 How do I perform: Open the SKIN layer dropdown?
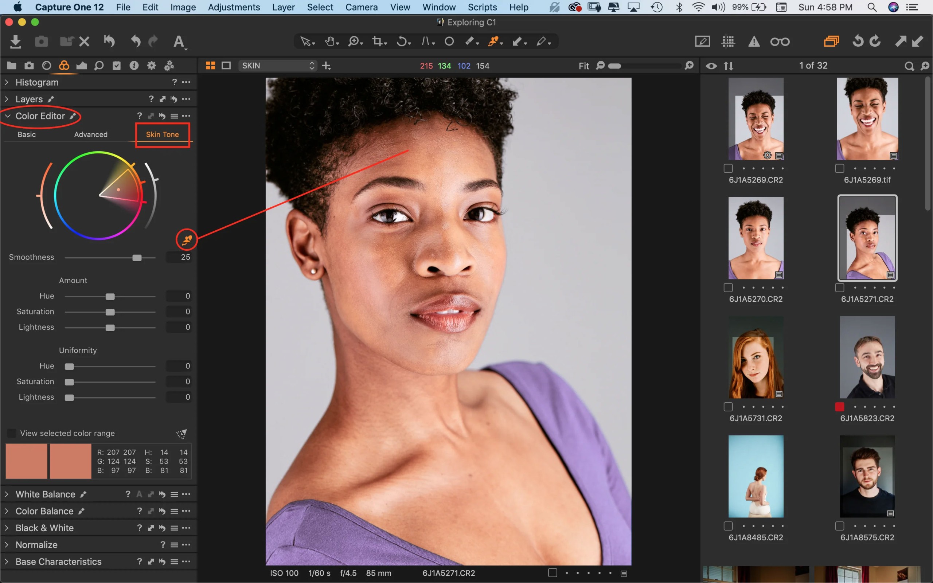coord(278,66)
